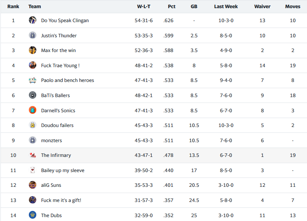Click the Waiver column header

point(262,7)
